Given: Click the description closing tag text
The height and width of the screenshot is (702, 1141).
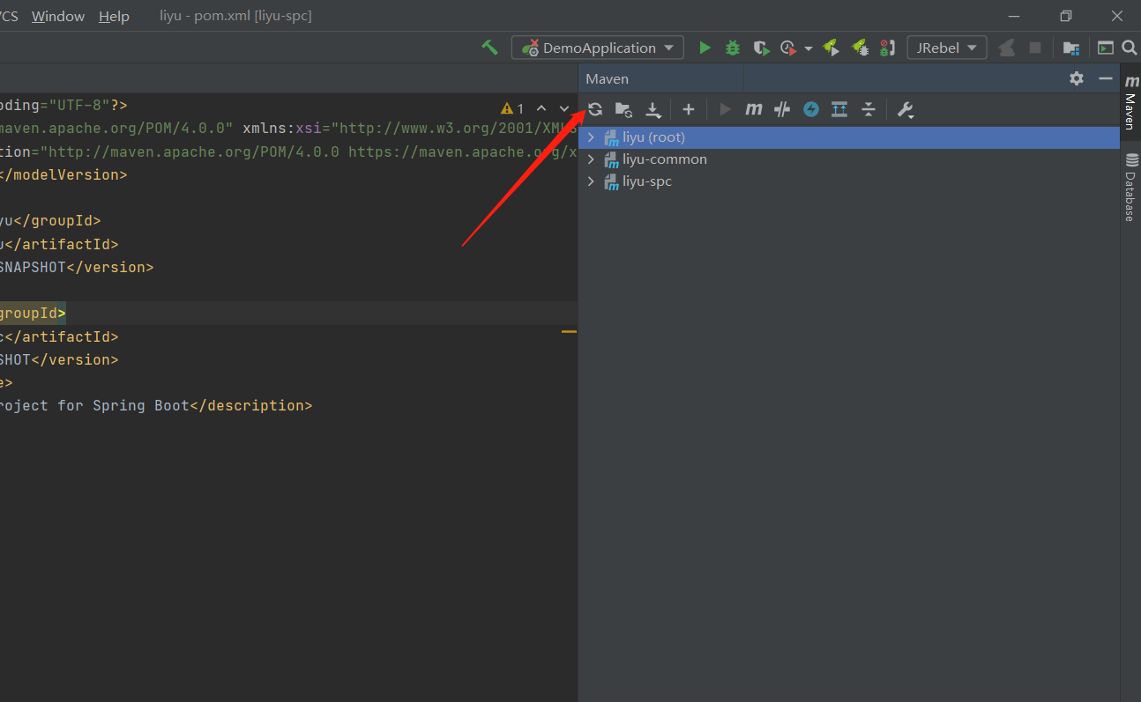Looking at the screenshot, I should click(250, 405).
